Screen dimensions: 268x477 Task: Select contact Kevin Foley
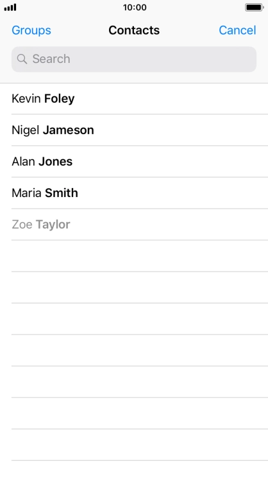click(134, 99)
